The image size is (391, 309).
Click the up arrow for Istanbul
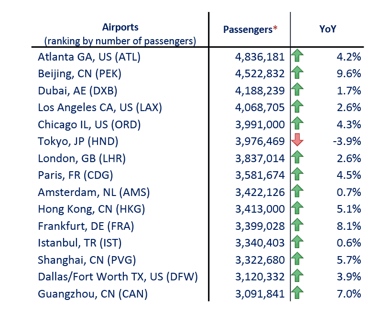pyautogui.click(x=297, y=242)
